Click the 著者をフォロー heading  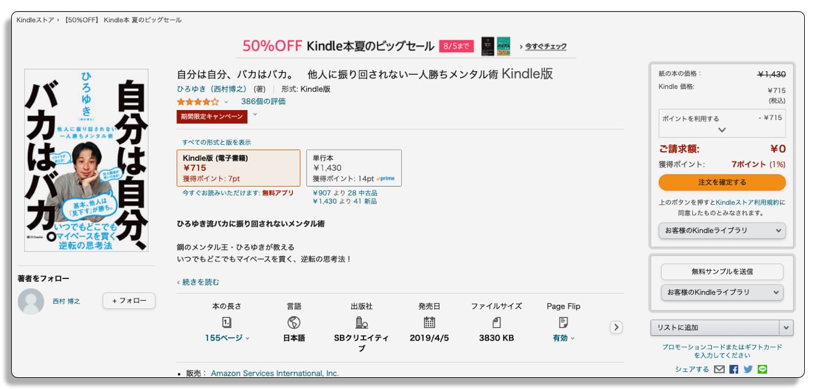click(43, 279)
